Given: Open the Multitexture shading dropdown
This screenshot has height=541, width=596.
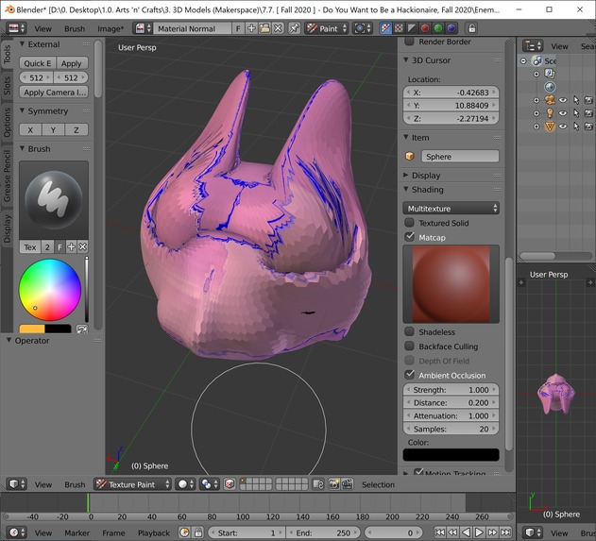Looking at the screenshot, I should coord(451,209).
